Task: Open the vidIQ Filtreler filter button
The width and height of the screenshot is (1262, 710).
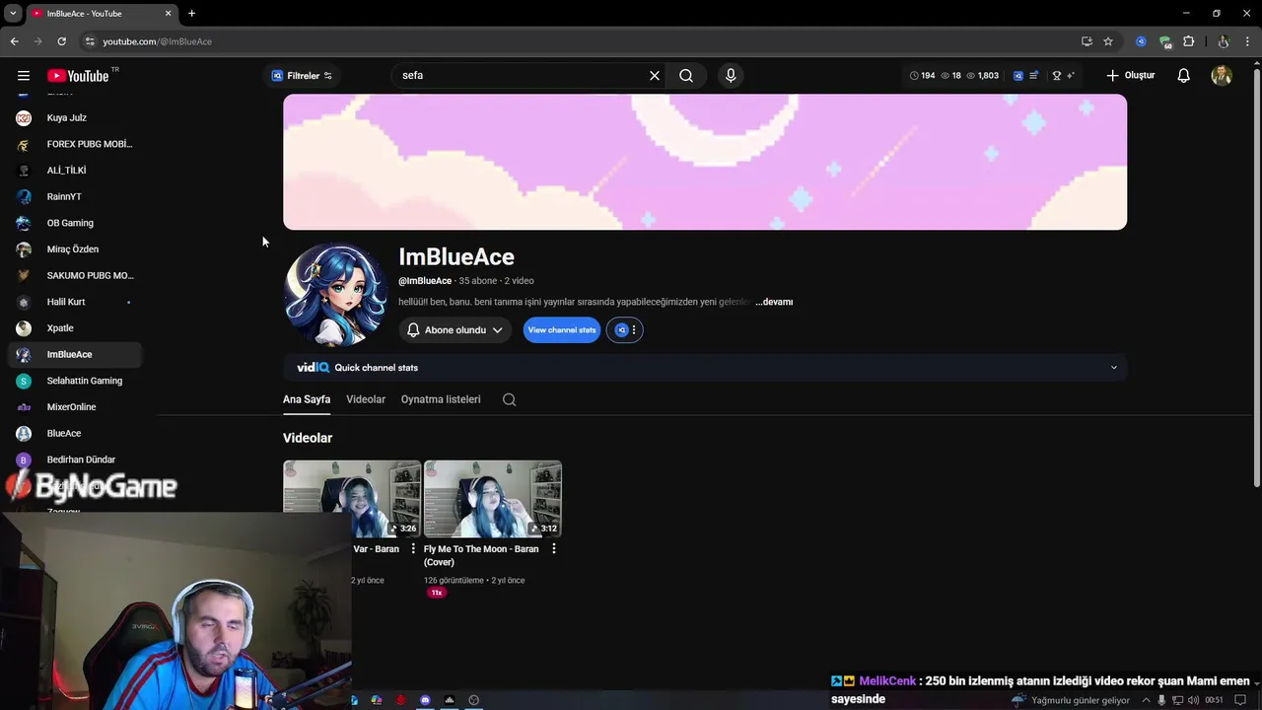Action: [x=302, y=76]
